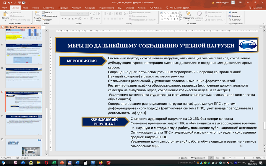Select slide 14 thumbnail in the panel
This screenshot has height=166, width=266.
pos(24,125)
